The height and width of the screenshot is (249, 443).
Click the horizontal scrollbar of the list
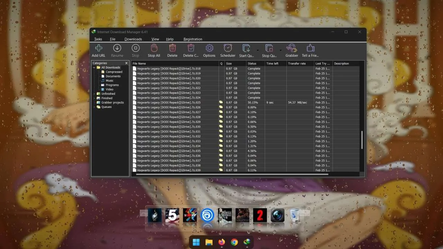coord(232,174)
